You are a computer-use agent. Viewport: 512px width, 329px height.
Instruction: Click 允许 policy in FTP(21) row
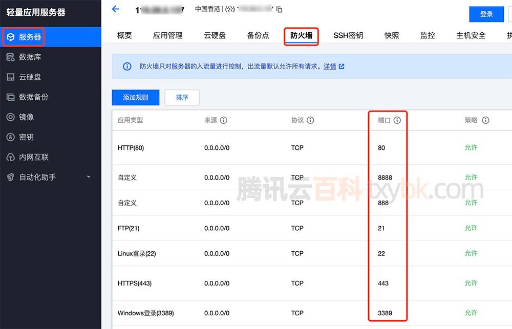coord(471,228)
